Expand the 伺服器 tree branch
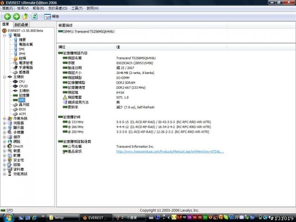Viewport: 296px width, 222px height. (5, 123)
